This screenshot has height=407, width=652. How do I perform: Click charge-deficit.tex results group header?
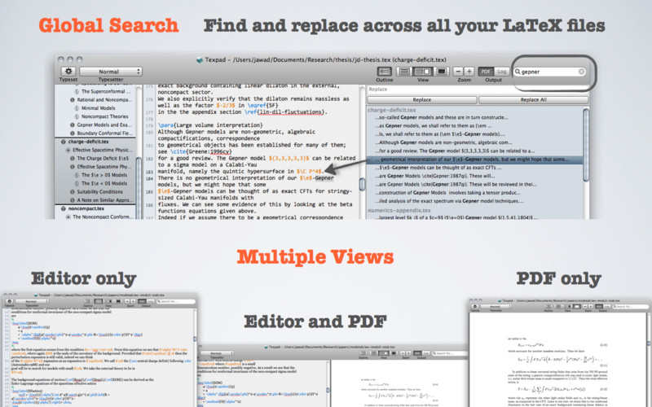392,110
